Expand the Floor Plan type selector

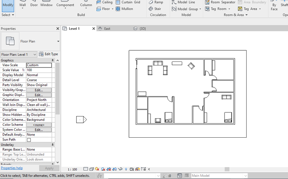[58, 41]
